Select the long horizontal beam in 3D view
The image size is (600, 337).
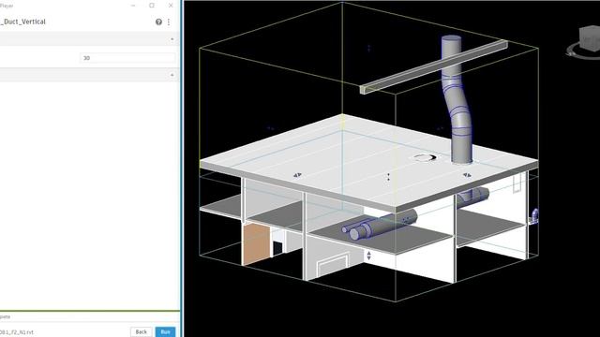click(x=433, y=67)
